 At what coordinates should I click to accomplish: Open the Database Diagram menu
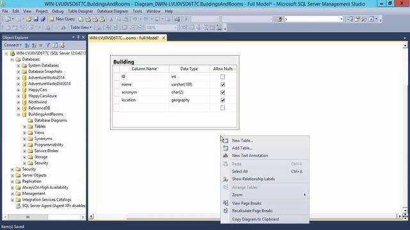coord(113,11)
